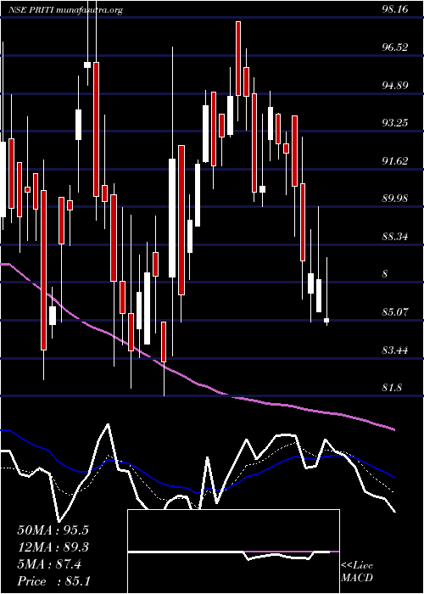Click the 88.34 price axis label
This screenshot has height=594, width=424.
click(x=395, y=237)
